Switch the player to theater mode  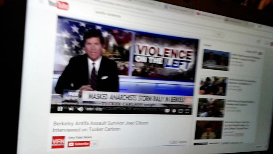tap(180, 111)
